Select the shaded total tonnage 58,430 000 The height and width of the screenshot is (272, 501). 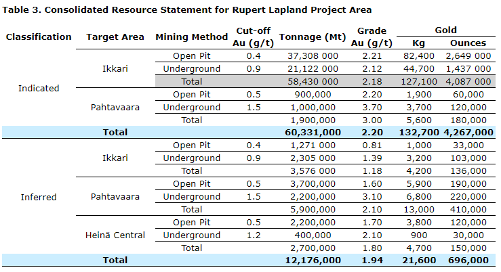point(313,82)
